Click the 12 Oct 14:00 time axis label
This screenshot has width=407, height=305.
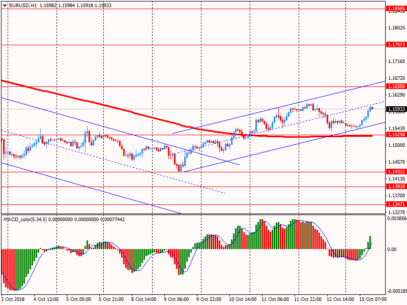340,299
